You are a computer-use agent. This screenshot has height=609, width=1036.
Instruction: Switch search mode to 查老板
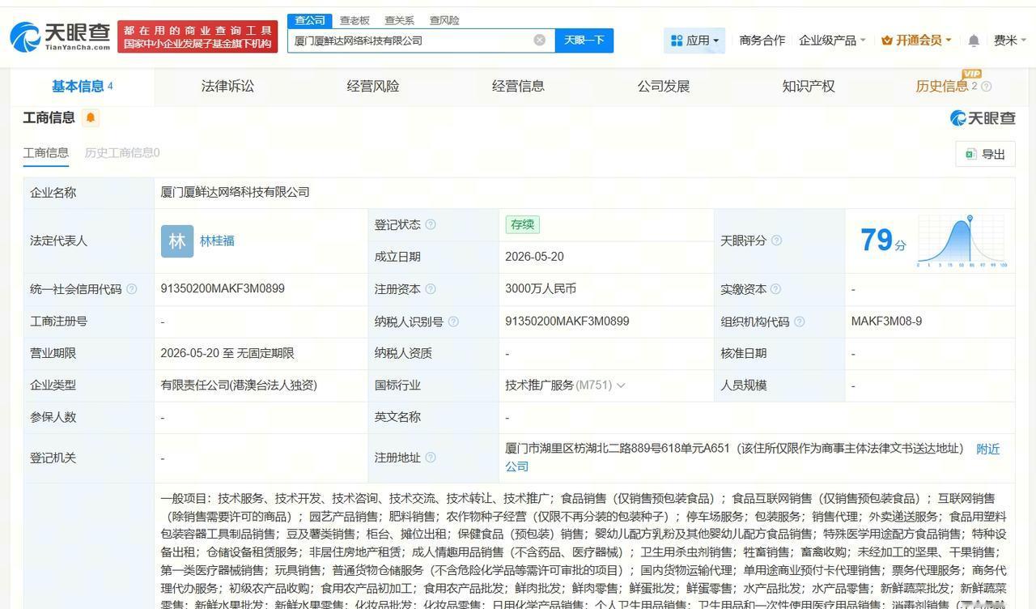click(355, 20)
